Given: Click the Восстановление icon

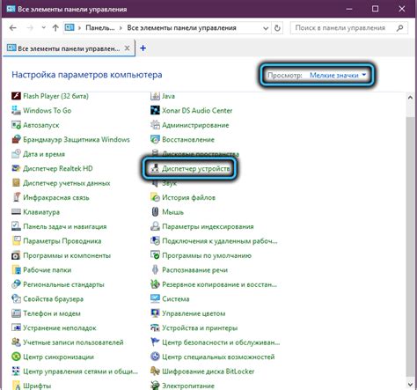Looking at the screenshot, I should (155, 139).
